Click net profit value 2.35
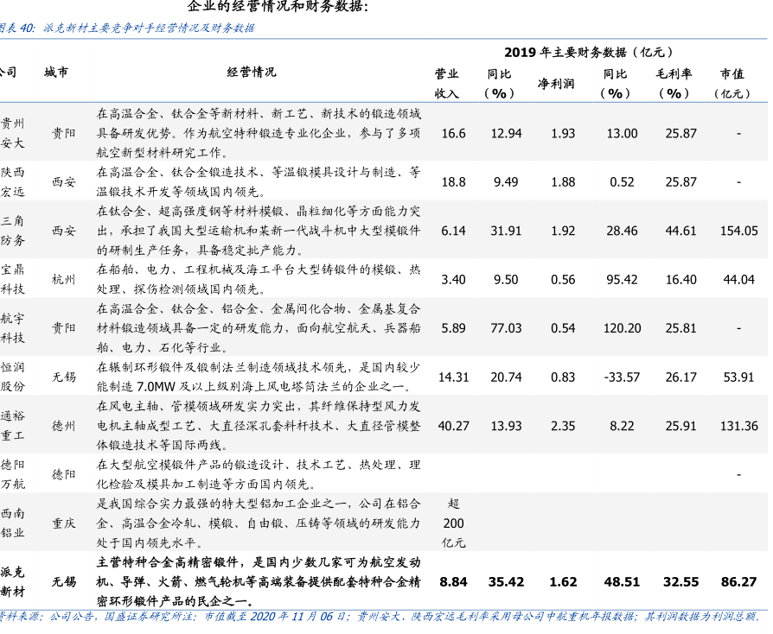The height and width of the screenshot is (634, 773). point(563,426)
